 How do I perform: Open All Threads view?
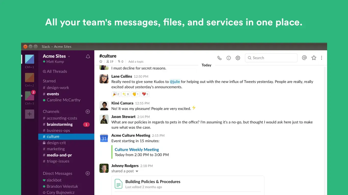55,71
